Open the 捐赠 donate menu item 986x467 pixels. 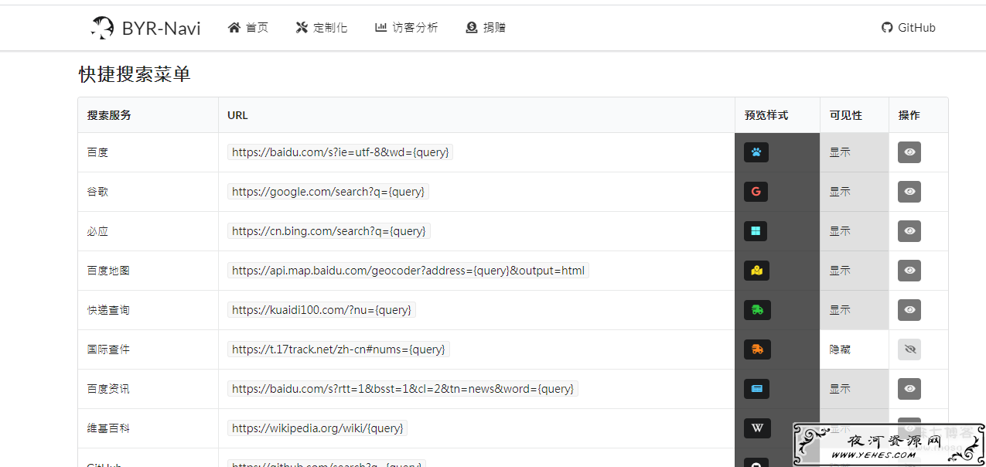coord(486,28)
